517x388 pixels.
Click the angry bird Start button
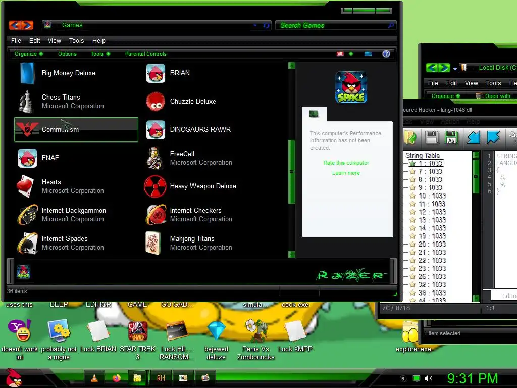14,378
